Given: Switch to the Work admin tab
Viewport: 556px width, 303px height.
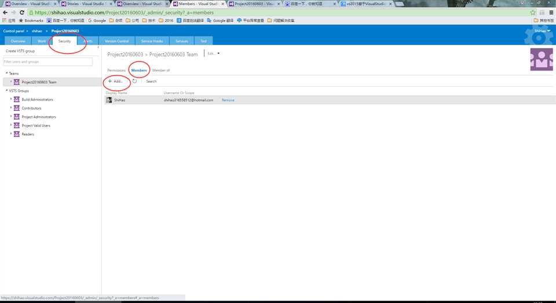Looking at the screenshot, I should point(42,41).
